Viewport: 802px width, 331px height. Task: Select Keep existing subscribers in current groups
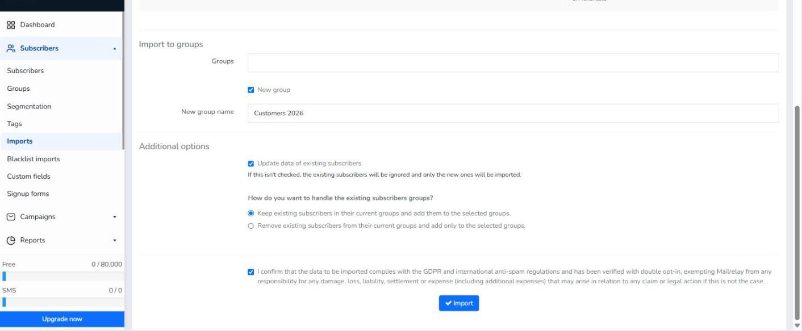pos(251,213)
